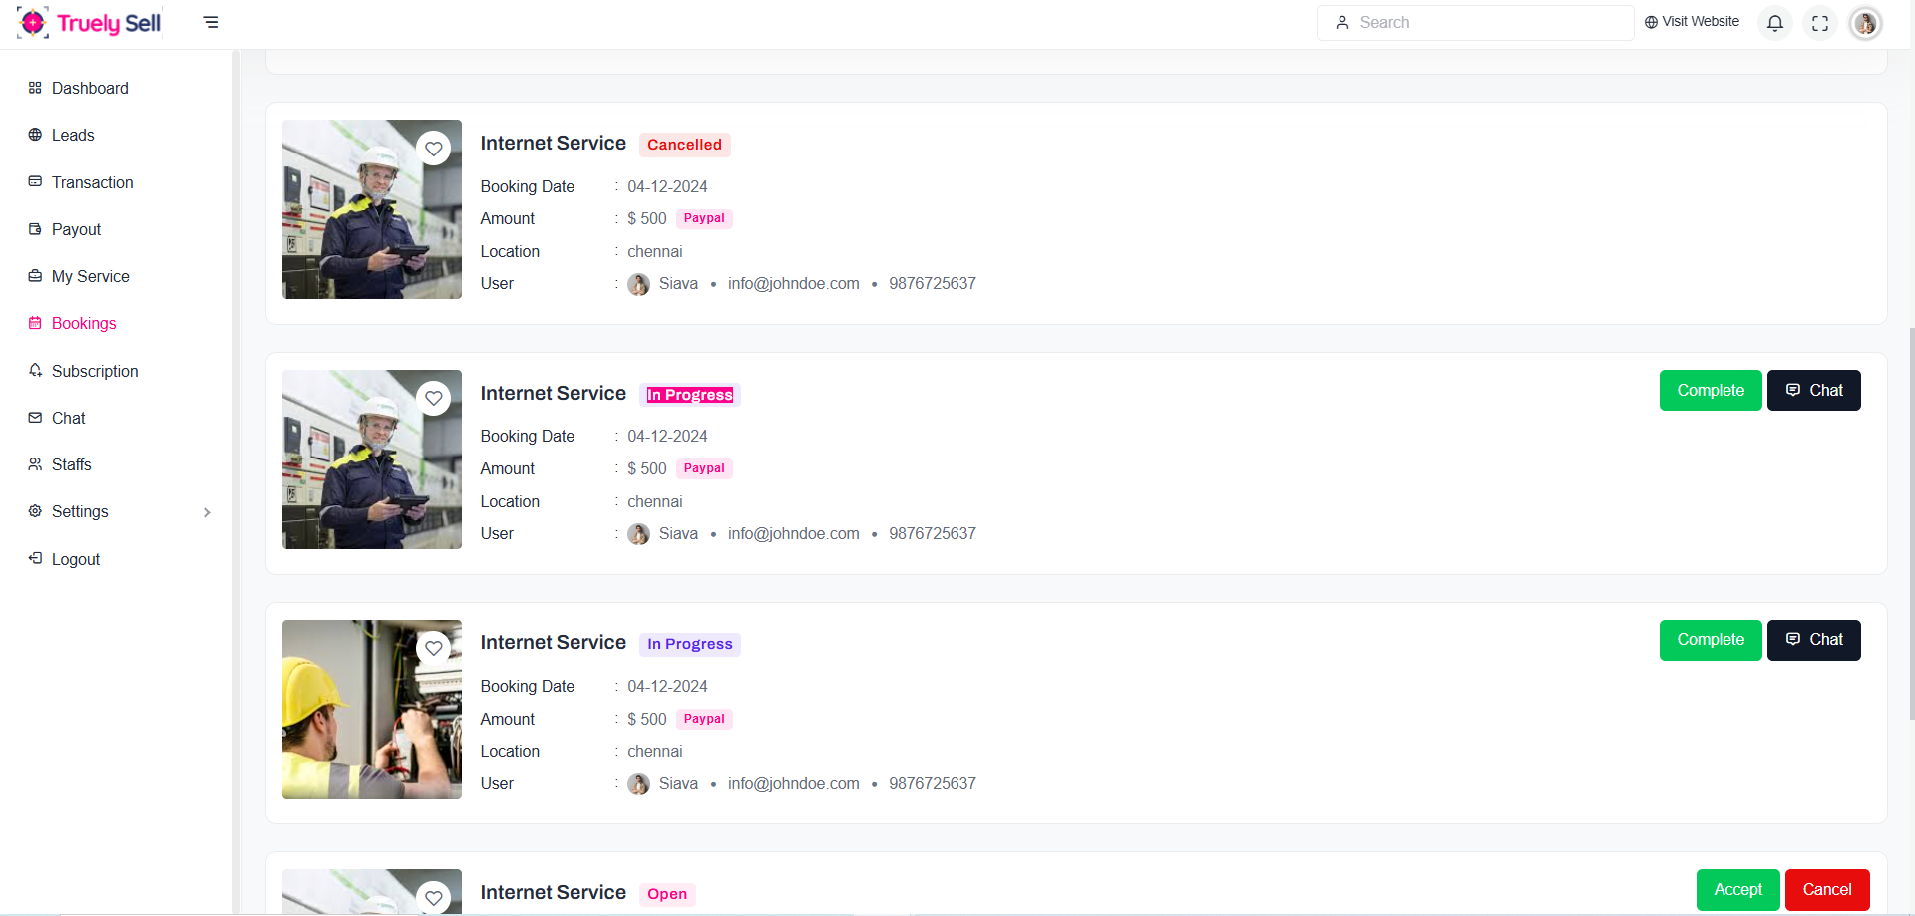Toggle heart on yellow helmet electrician image

pyautogui.click(x=434, y=648)
